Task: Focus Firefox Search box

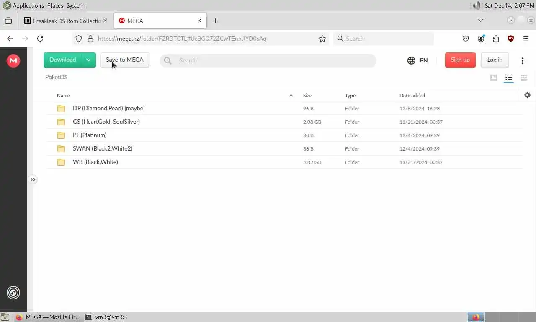Action: click(384, 39)
